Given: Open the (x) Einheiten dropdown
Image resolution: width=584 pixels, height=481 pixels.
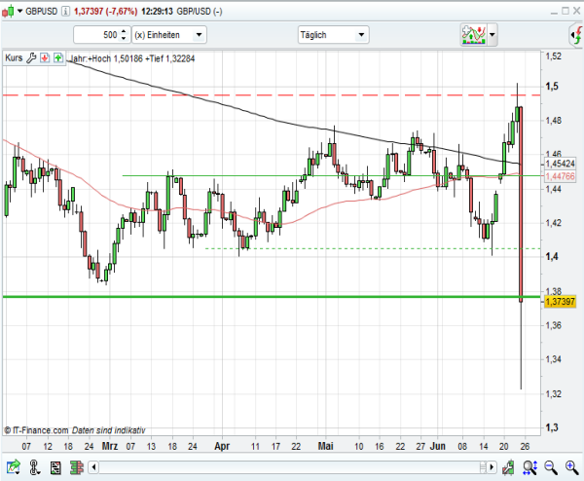Looking at the screenshot, I should (169, 35).
